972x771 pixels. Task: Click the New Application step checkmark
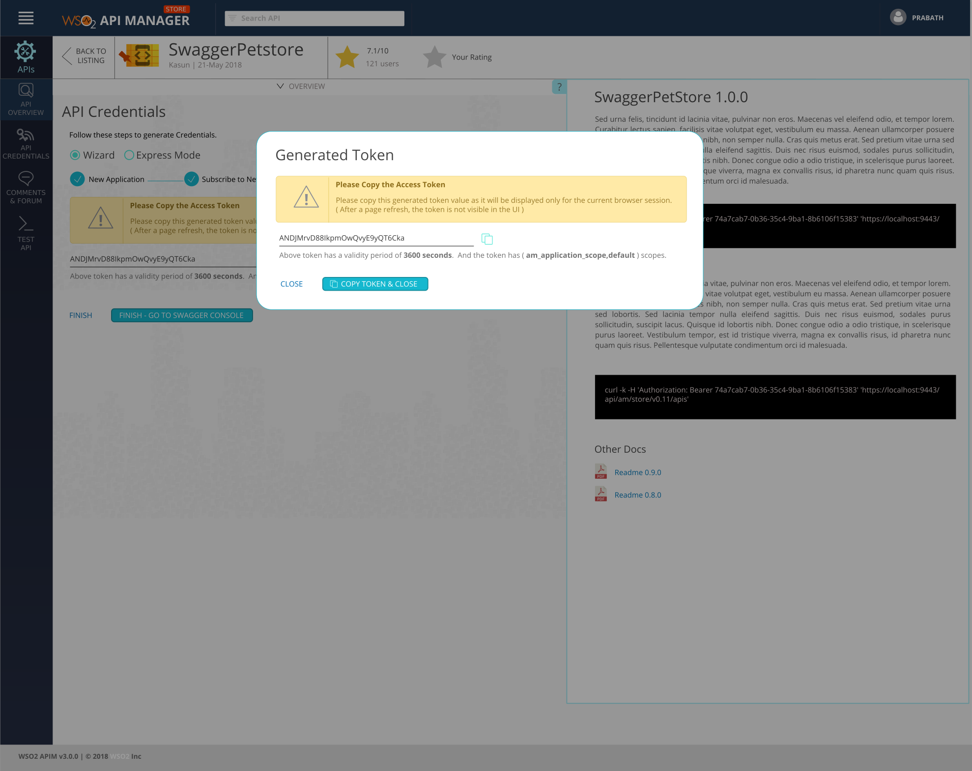coord(77,179)
